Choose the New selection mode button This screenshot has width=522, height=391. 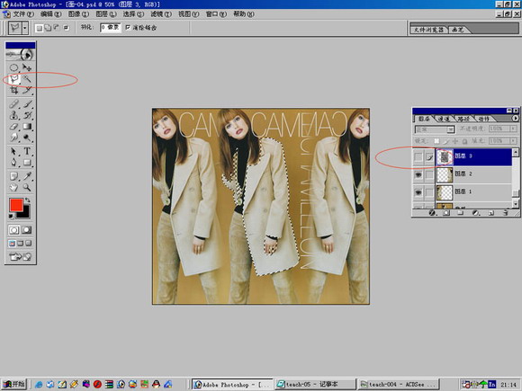pos(40,28)
